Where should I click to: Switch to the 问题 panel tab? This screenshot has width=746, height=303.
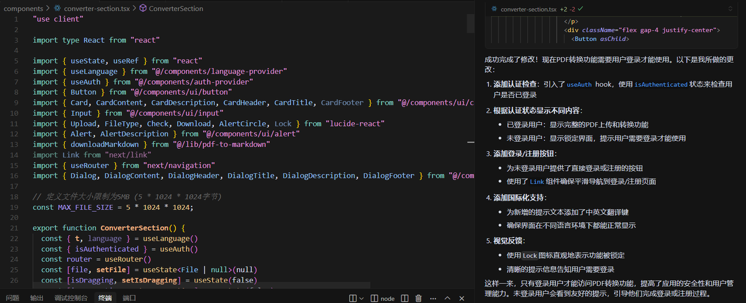pos(12,298)
